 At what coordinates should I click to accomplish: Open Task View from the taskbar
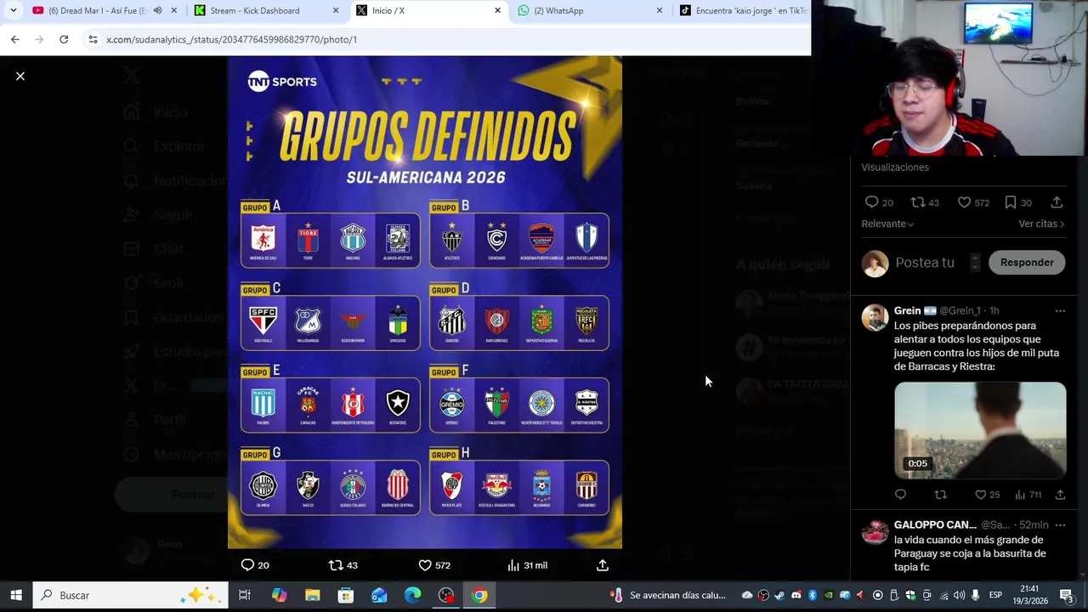click(x=245, y=595)
